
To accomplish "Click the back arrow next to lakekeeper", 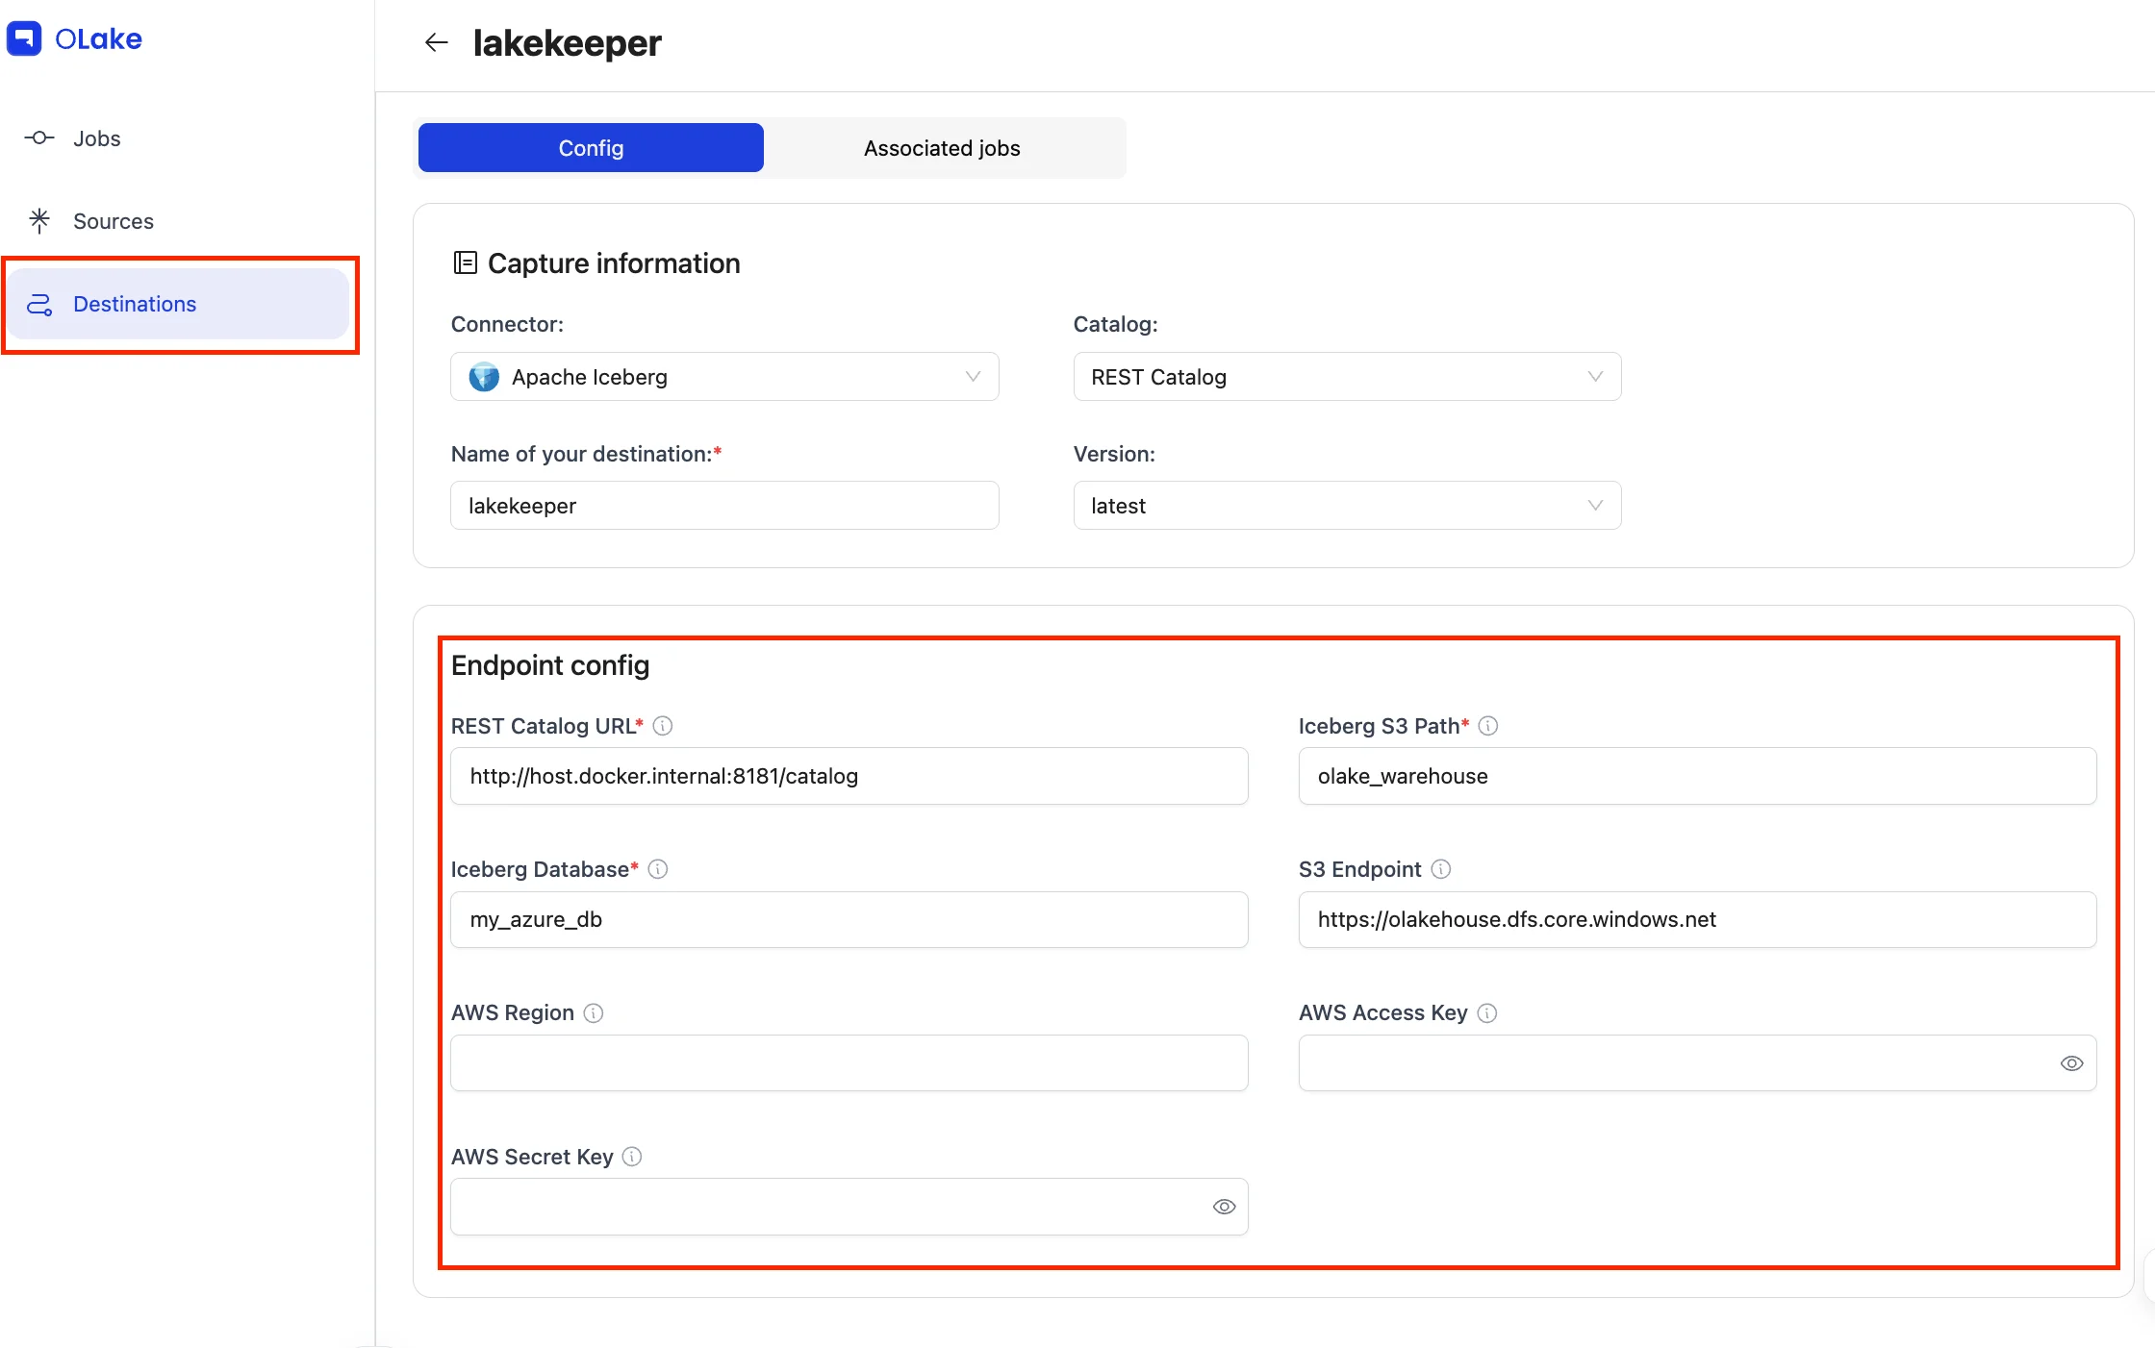I will coord(437,42).
